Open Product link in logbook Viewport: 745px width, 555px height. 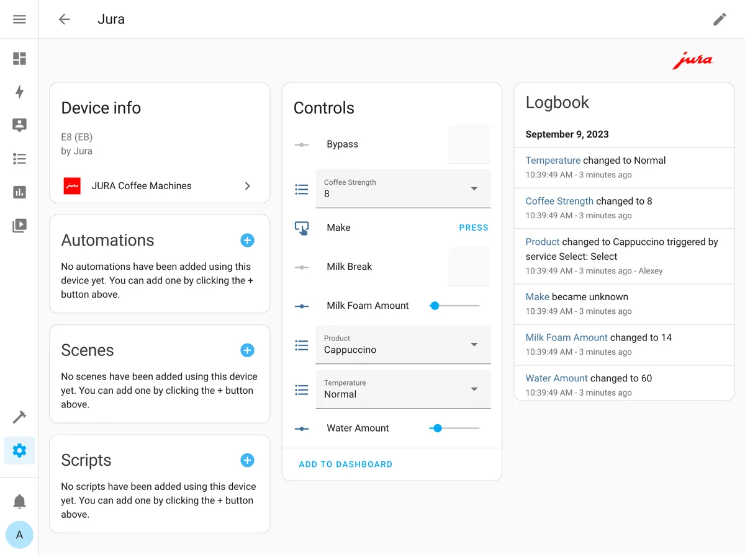543,242
